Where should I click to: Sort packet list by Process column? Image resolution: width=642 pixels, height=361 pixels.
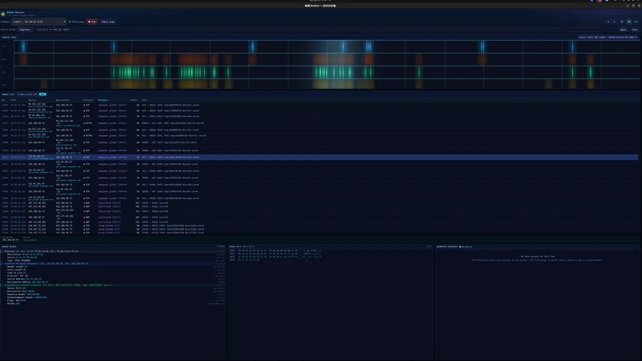103,100
